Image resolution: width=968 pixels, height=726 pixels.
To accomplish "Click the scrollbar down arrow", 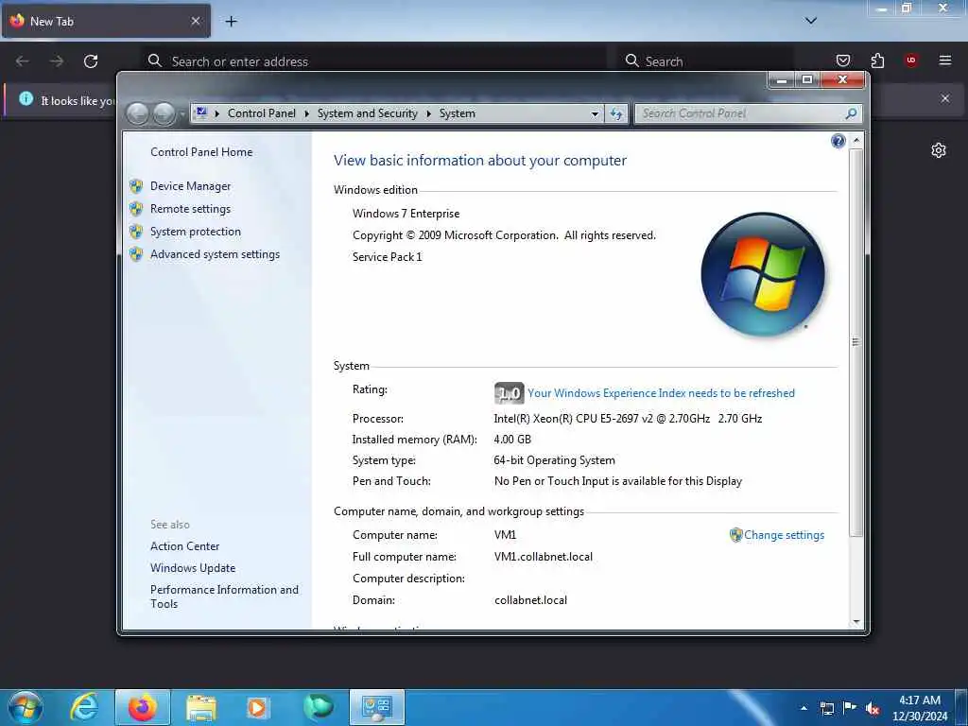I will (856, 622).
